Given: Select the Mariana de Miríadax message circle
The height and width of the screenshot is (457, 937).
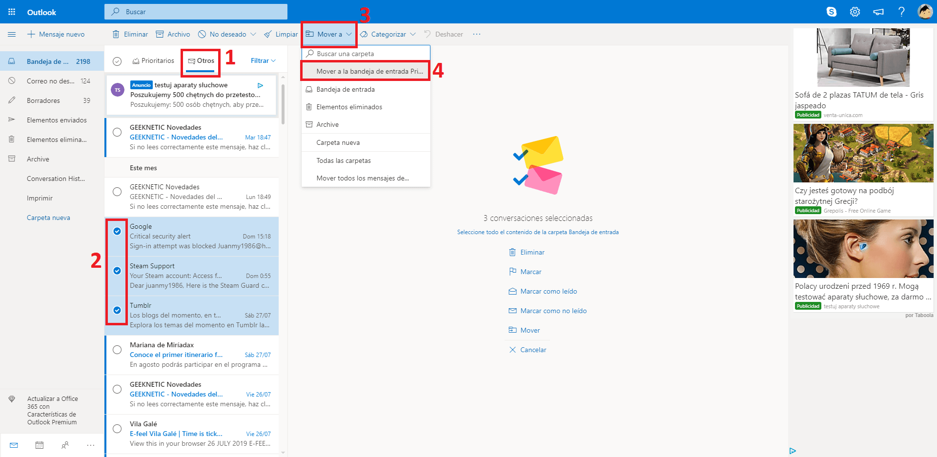Looking at the screenshot, I should [117, 350].
